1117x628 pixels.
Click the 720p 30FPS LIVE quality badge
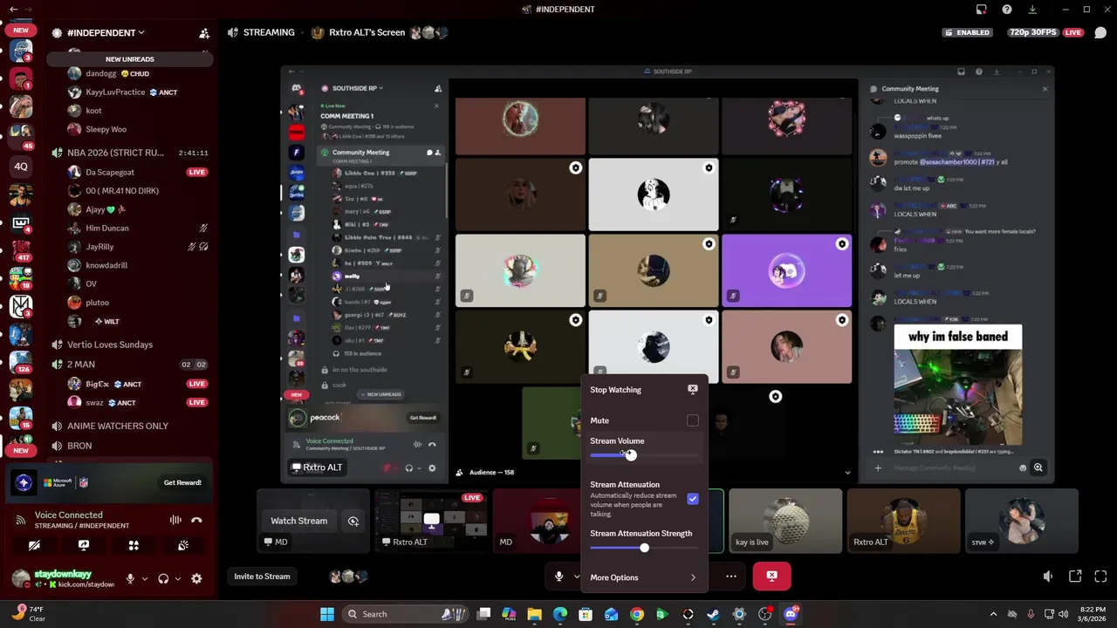pos(1045,32)
